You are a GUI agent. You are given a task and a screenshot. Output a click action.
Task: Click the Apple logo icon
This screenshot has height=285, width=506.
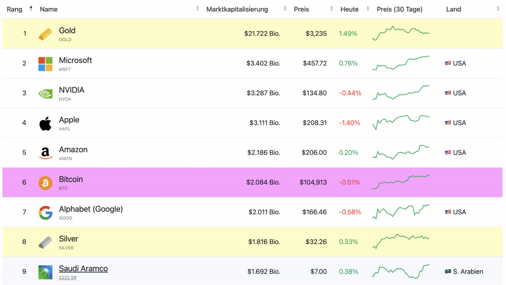pos(45,122)
